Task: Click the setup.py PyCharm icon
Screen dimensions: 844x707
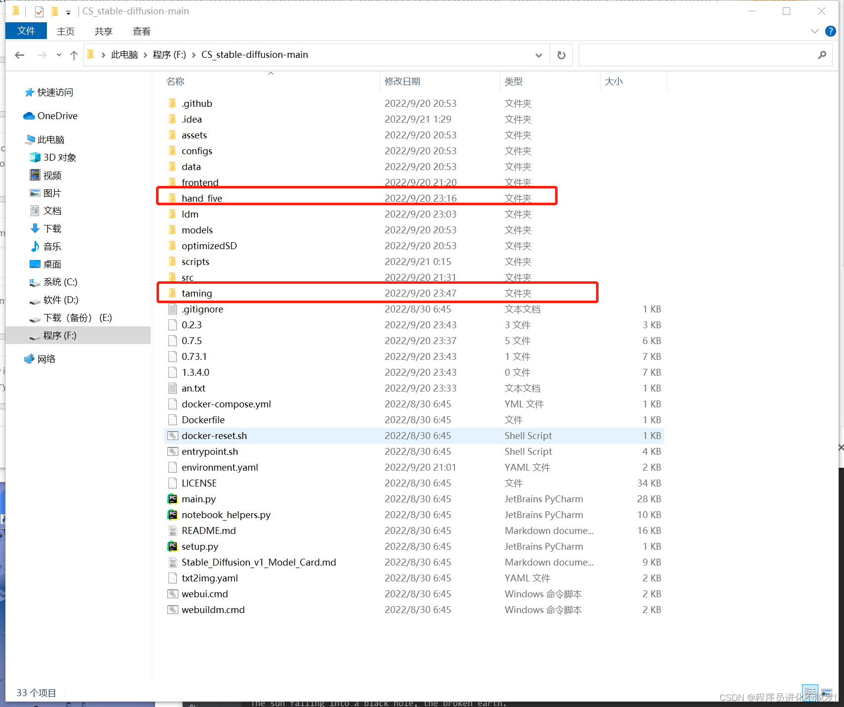Action: point(172,546)
